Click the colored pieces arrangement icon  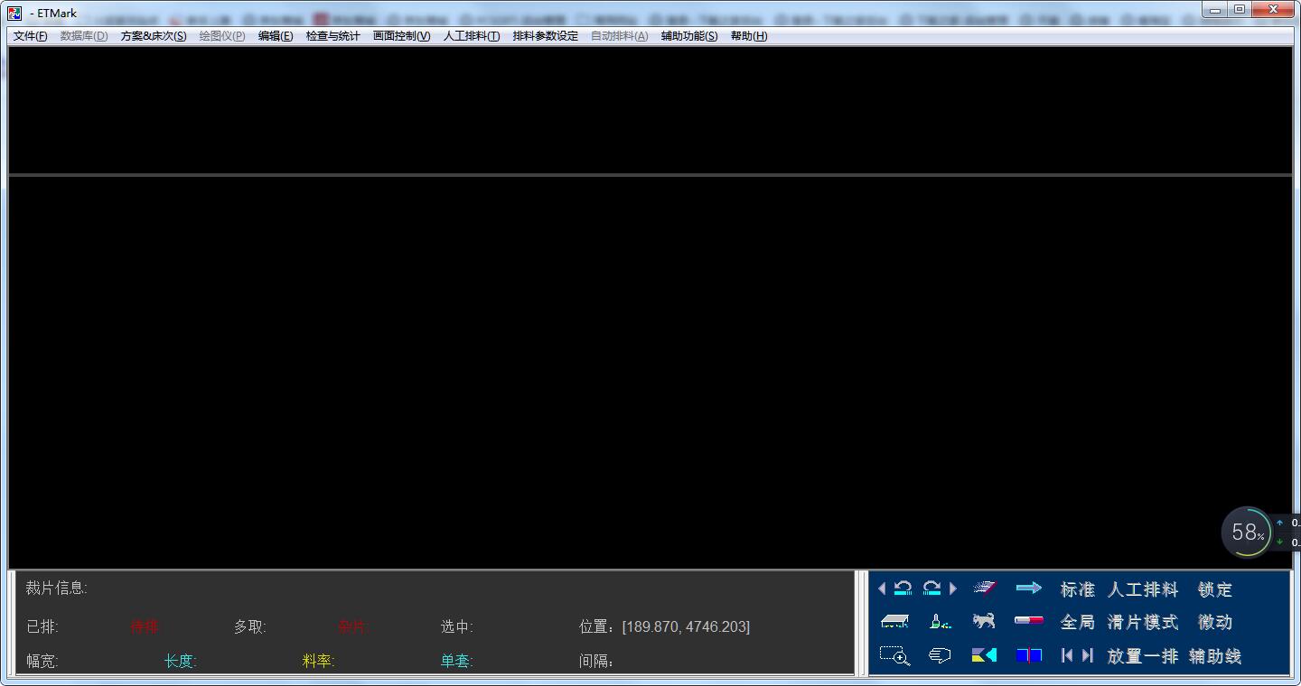[984, 656]
